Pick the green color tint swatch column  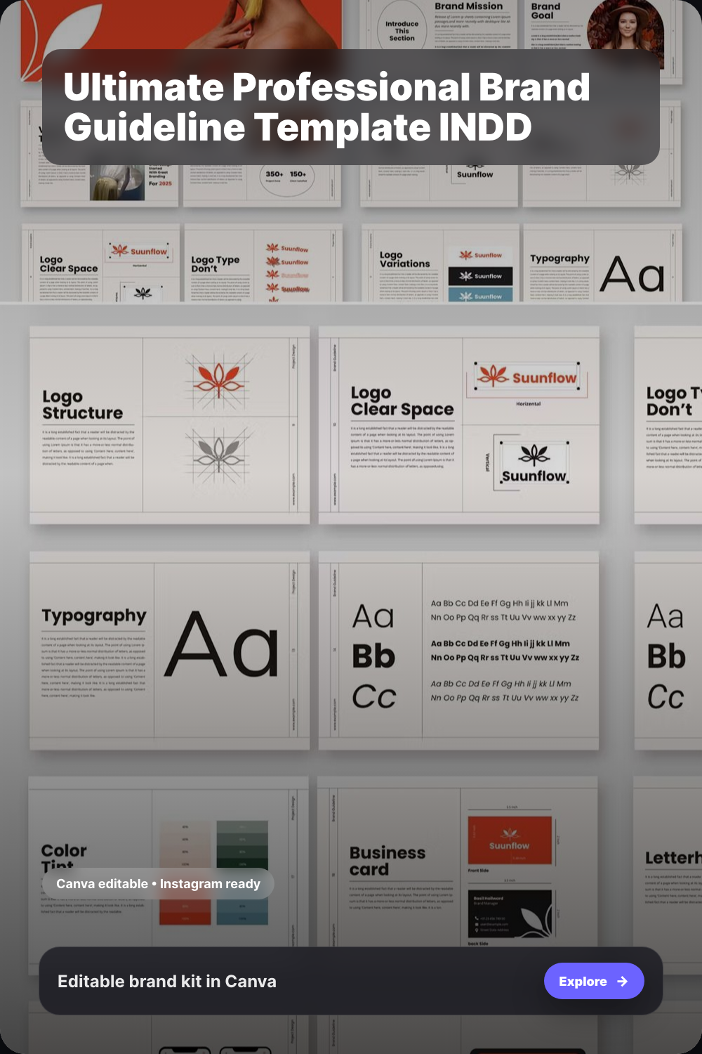click(242, 871)
